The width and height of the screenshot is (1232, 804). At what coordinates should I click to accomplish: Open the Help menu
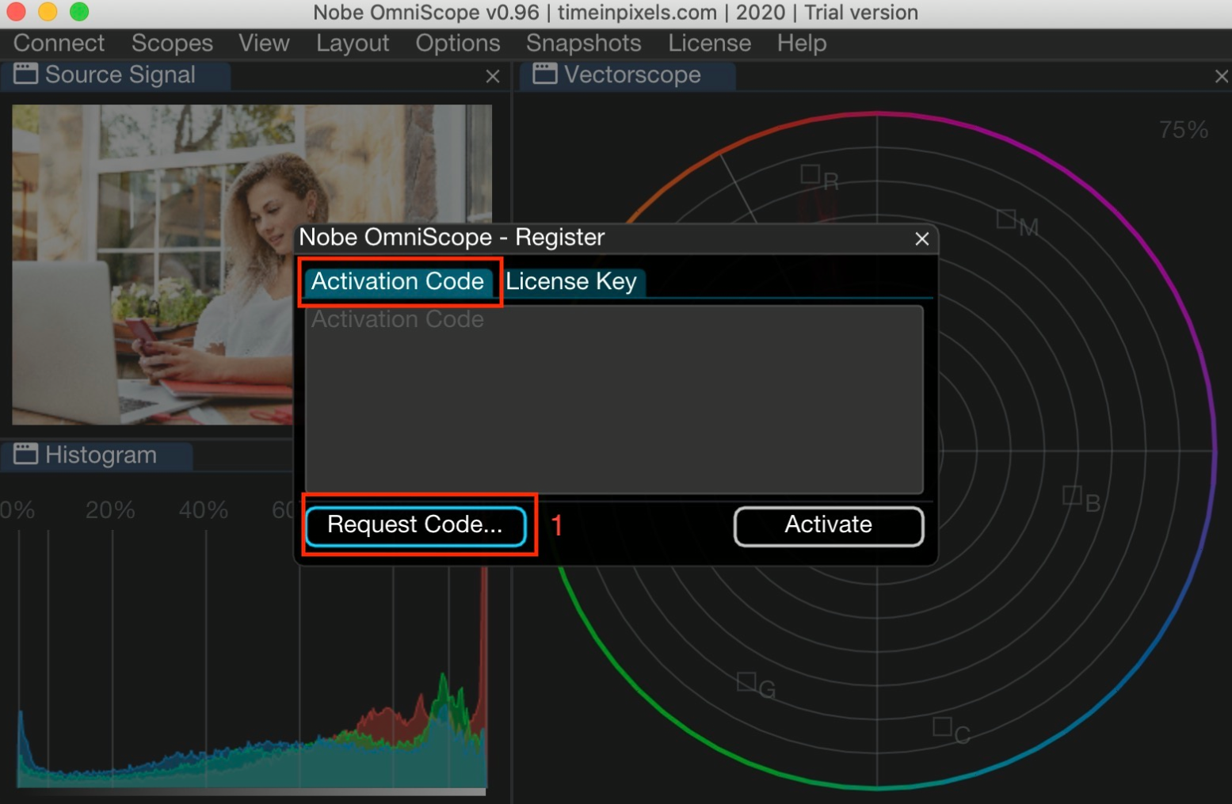tap(801, 43)
